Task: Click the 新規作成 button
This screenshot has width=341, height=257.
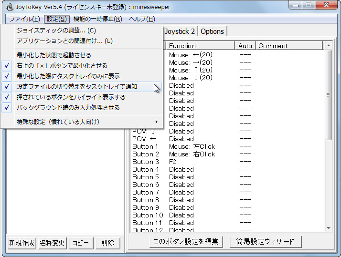Action: pyautogui.click(x=21, y=243)
